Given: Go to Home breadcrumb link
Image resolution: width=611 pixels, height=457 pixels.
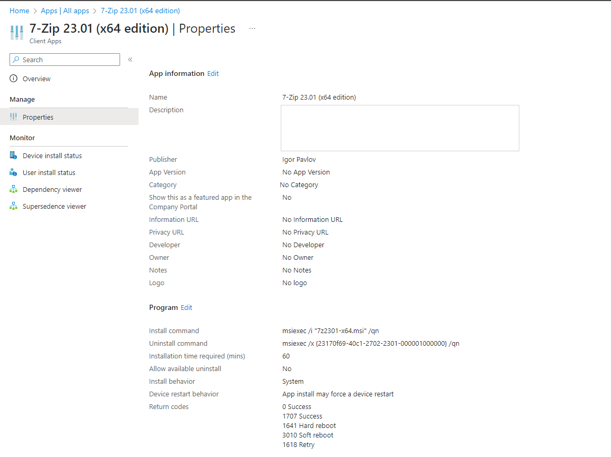Looking at the screenshot, I should pyautogui.click(x=19, y=11).
